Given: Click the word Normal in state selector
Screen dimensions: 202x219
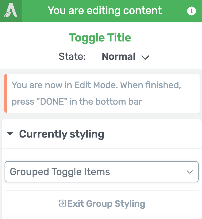Looking at the screenshot, I should click(x=118, y=56).
